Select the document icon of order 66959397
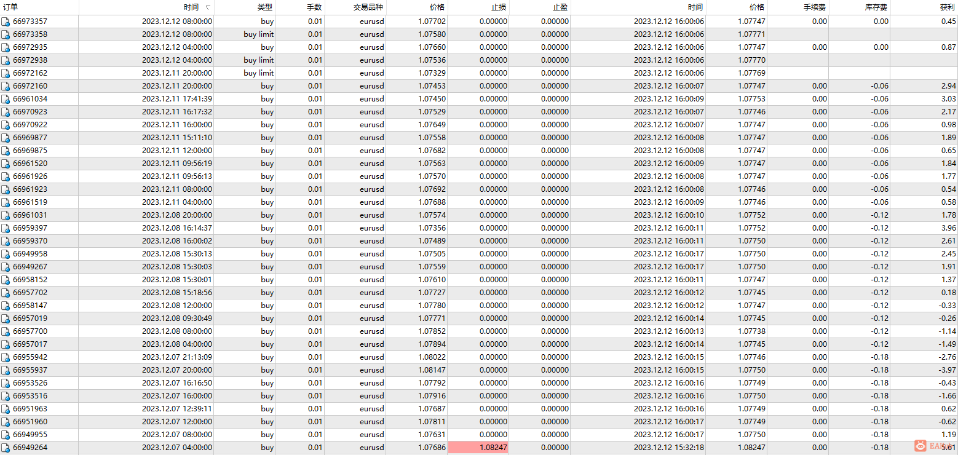The width and height of the screenshot is (958, 455). 6,228
